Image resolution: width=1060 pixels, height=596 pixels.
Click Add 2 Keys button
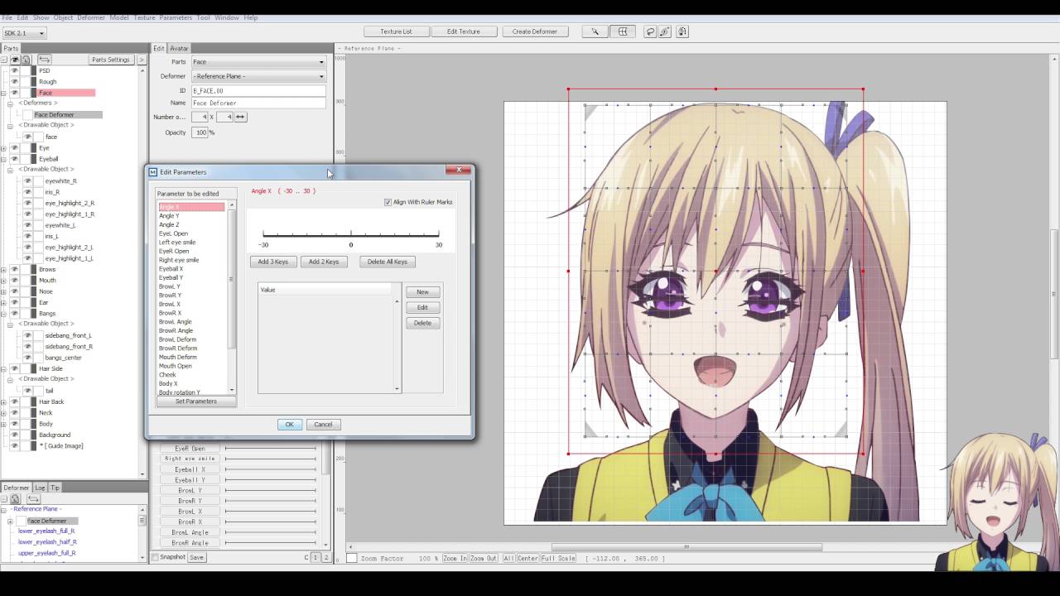pyautogui.click(x=324, y=262)
